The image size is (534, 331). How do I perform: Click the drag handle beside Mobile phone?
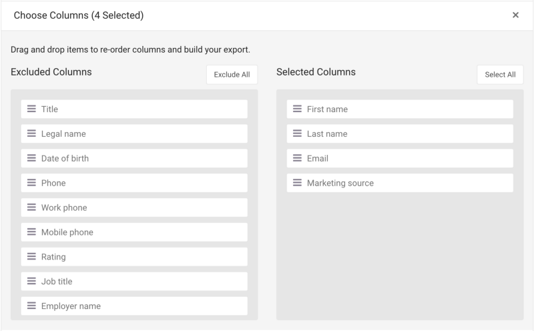[31, 232]
